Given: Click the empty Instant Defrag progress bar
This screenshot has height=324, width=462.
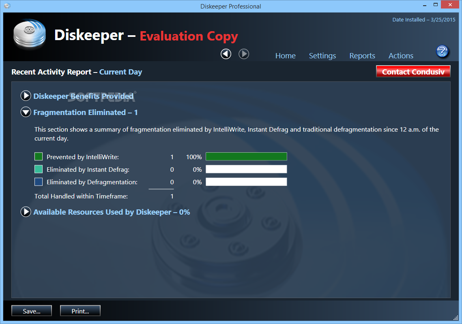Looking at the screenshot, I should [x=246, y=169].
